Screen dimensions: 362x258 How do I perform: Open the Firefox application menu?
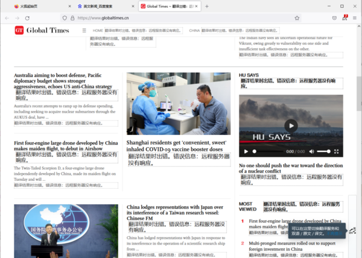(x=355, y=18)
